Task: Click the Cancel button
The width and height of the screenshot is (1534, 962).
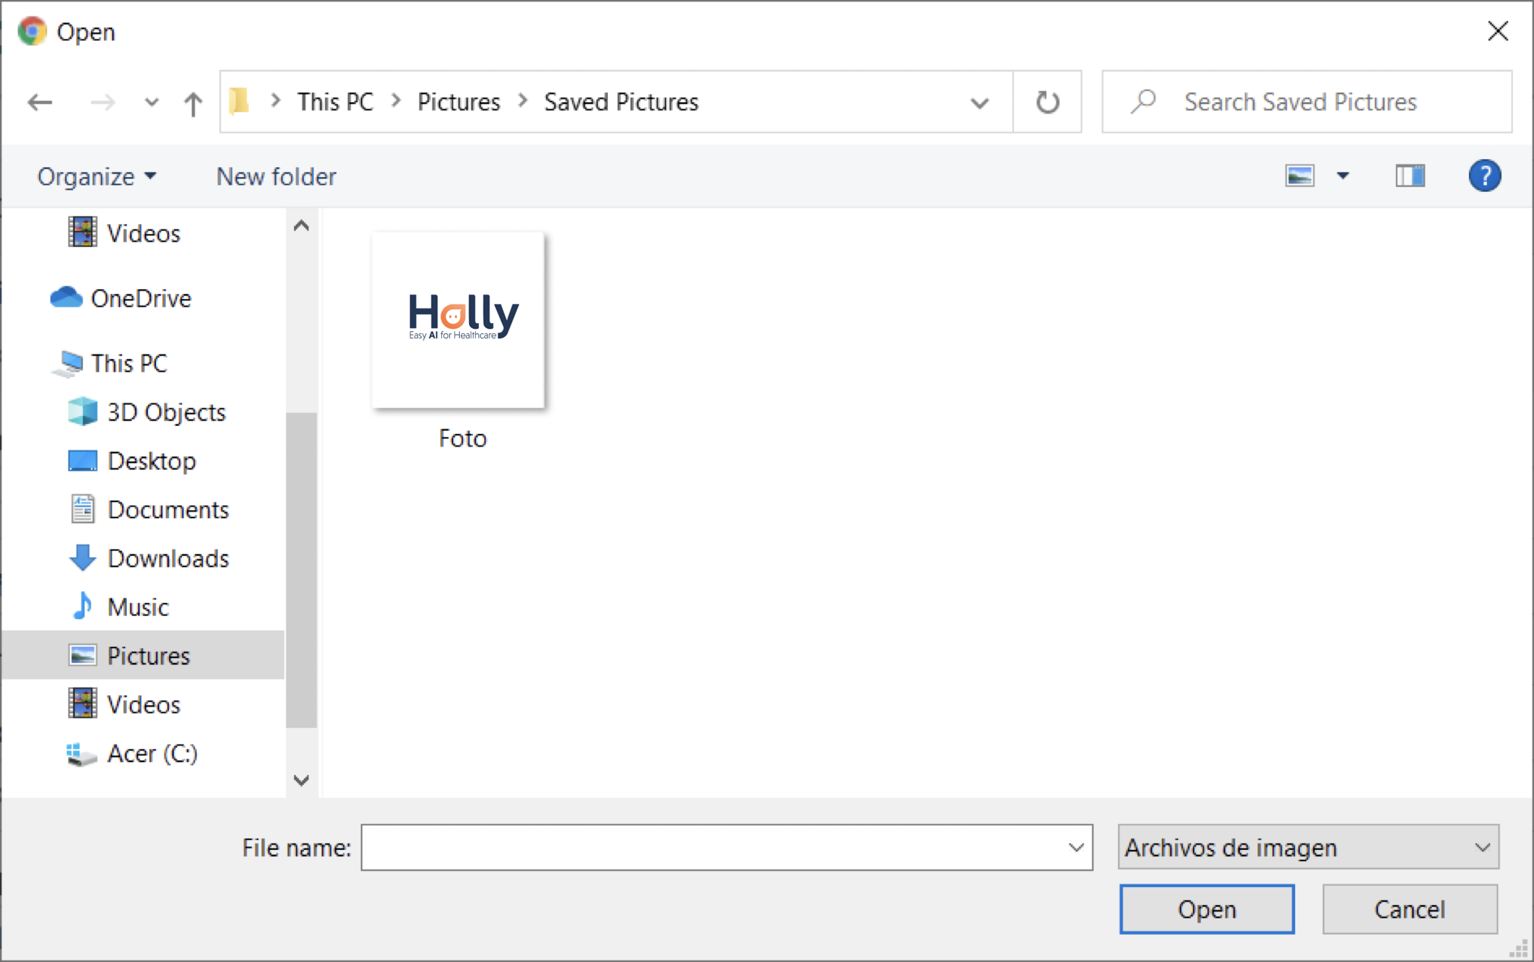Action: tap(1409, 909)
